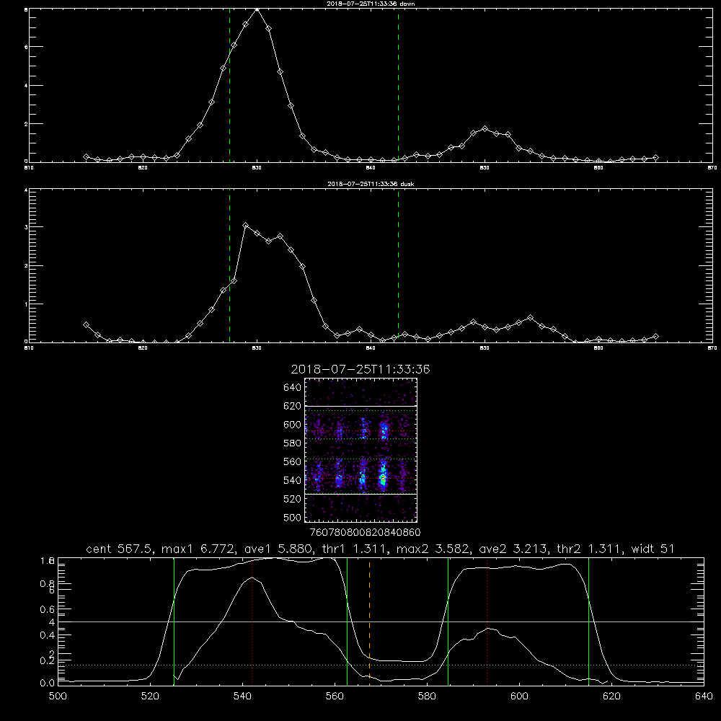
Task: Click the 640 x-axis label in bottom plot
Action: click(704, 696)
